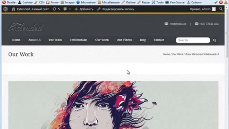Click the Risus Parturient Malesuada 4 breadcrumb

[202, 54]
